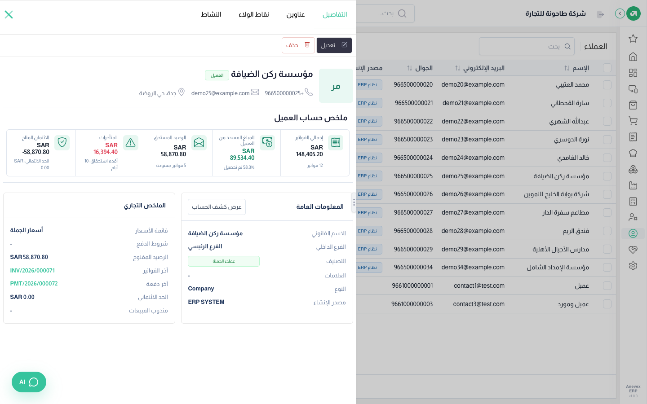This screenshot has width=647, height=404.
Task: Select checkbox for محمد العتيبي row
Action: pyautogui.click(x=607, y=84)
